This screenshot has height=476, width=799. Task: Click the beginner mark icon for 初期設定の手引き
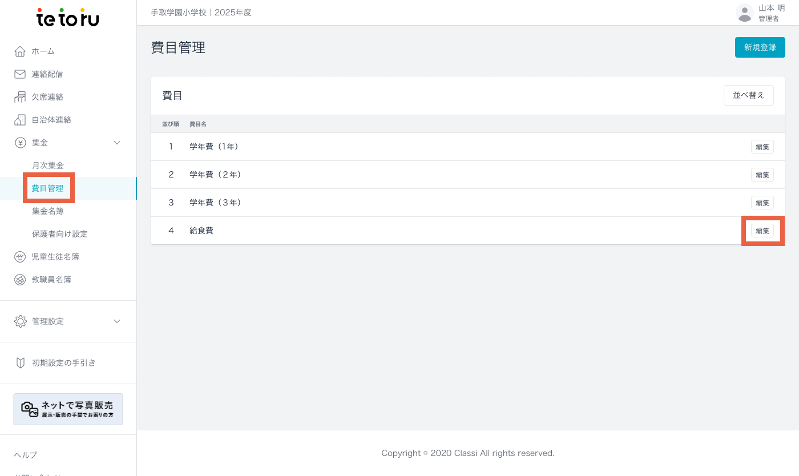click(20, 363)
